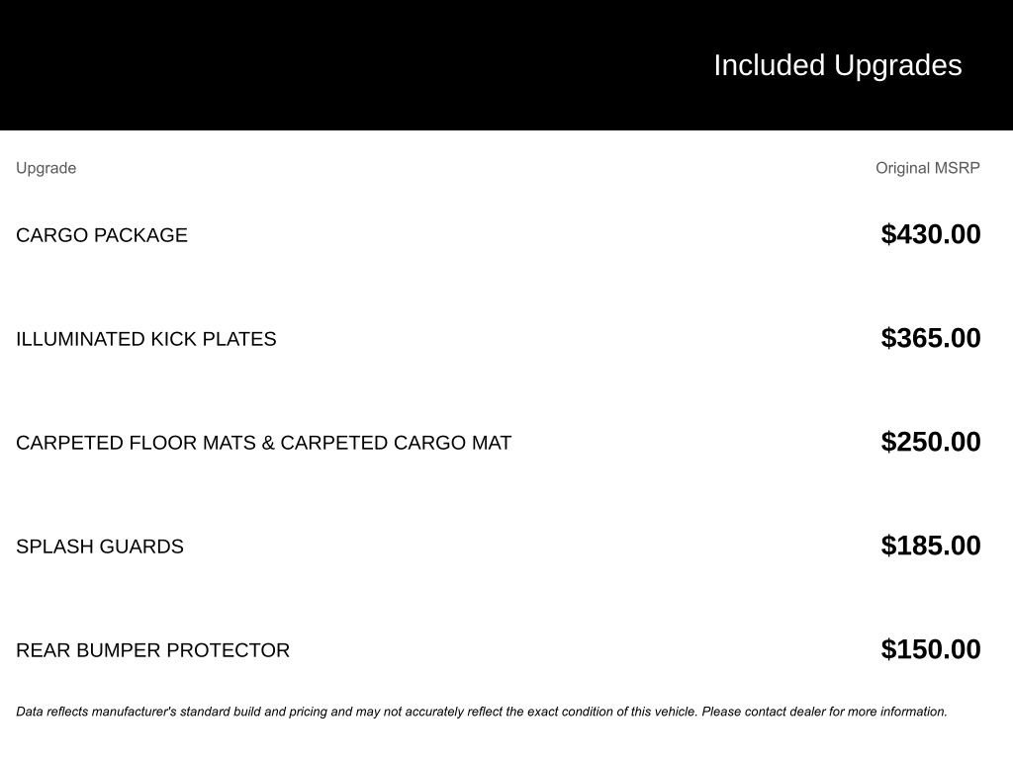Image resolution: width=1013 pixels, height=759 pixels.
Task: Select the "Original MSRP" column header
Action: (927, 168)
